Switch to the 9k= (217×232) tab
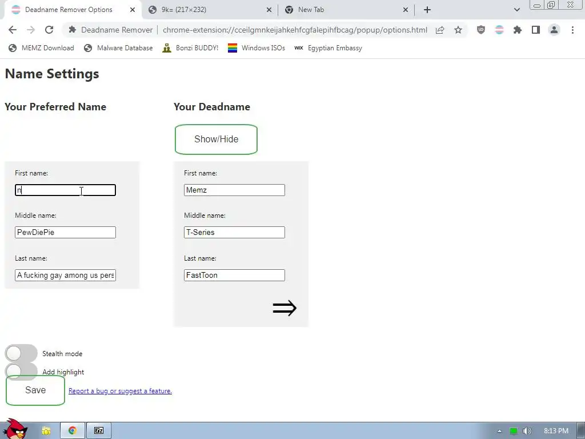Viewport: 585px width, 439px height. 210,10
